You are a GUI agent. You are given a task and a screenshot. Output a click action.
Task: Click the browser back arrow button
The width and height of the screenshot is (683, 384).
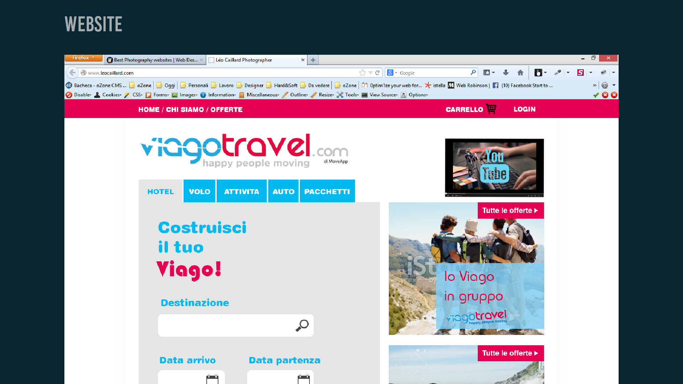pos(73,73)
